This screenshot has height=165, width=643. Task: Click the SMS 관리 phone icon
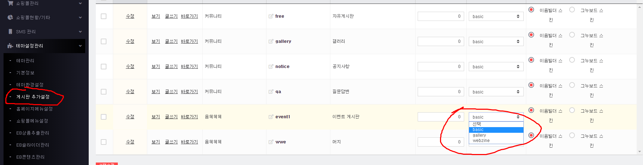(x=10, y=32)
